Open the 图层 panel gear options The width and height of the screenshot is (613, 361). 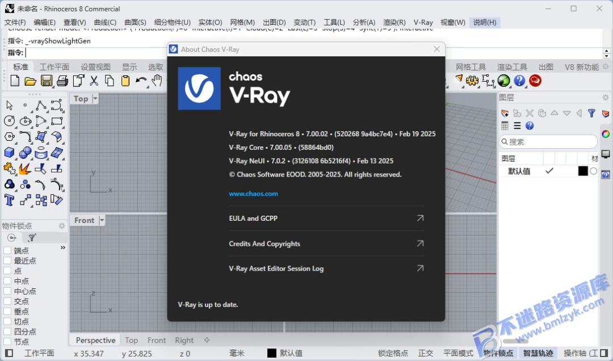pyautogui.click(x=606, y=98)
